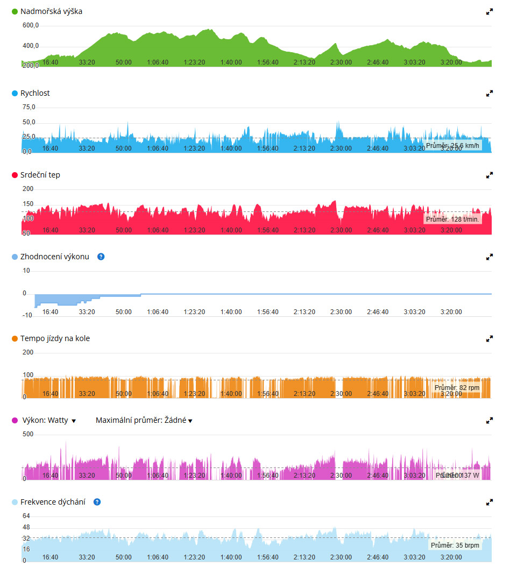
Task: Click the Průměr: 35 brpm breathing label
Action: 455,545
